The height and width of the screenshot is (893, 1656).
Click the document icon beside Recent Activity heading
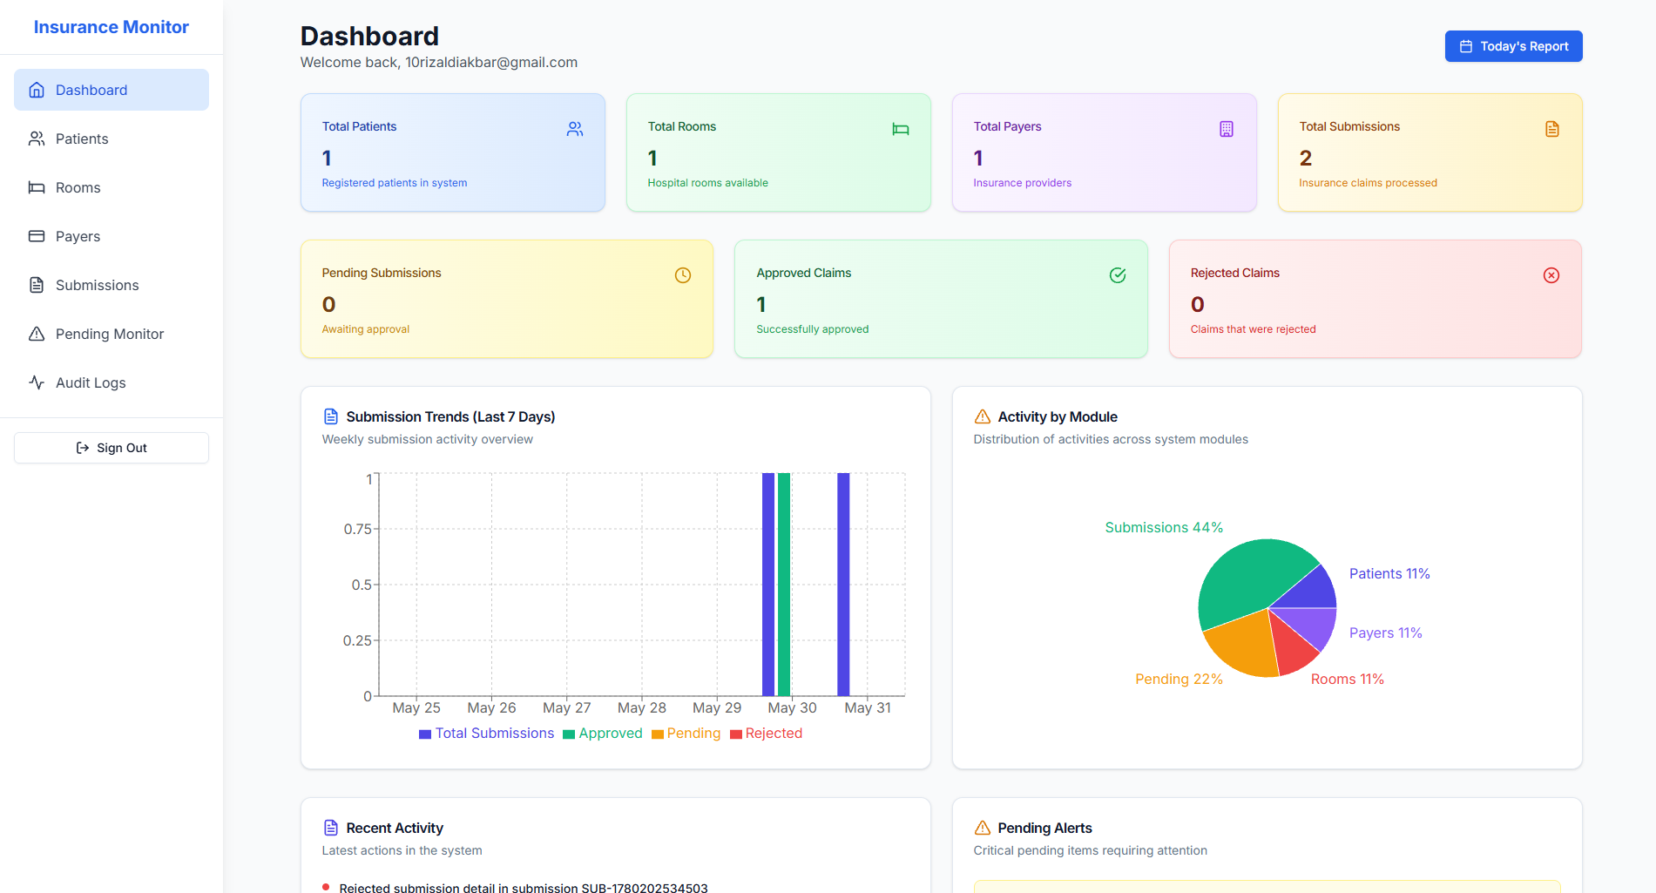[x=331, y=828]
